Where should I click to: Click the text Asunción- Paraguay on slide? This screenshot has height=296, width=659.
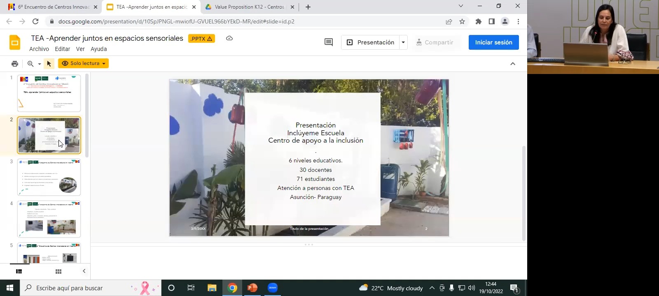[x=315, y=197]
